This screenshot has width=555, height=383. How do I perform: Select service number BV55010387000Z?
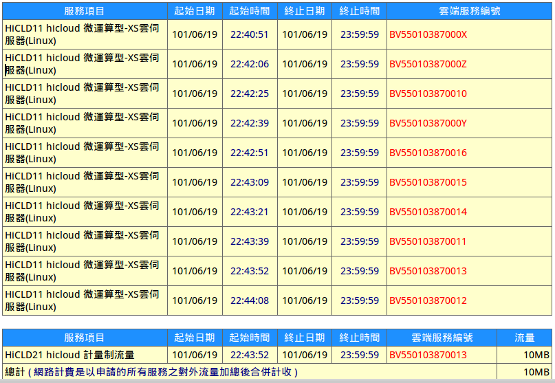[x=428, y=64]
